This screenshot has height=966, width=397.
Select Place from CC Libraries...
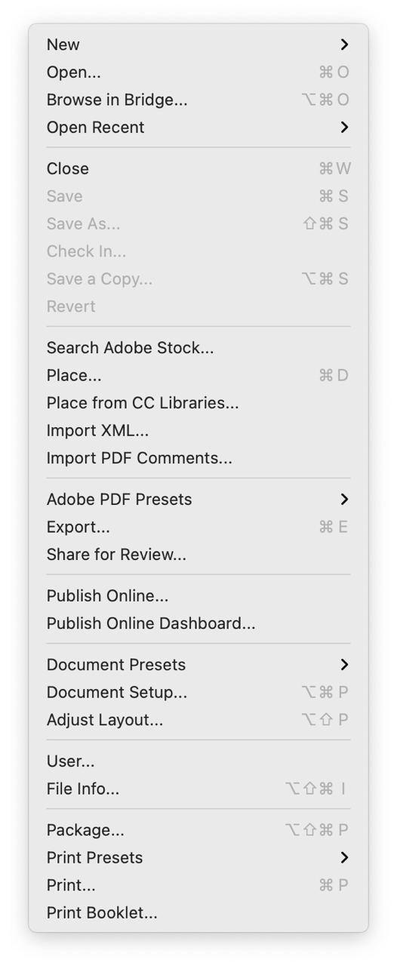coord(198,403)
